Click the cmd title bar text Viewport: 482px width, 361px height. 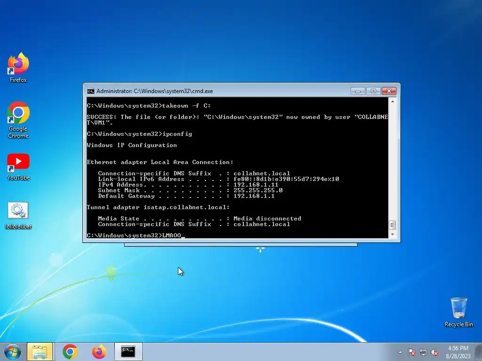[154, 91]
